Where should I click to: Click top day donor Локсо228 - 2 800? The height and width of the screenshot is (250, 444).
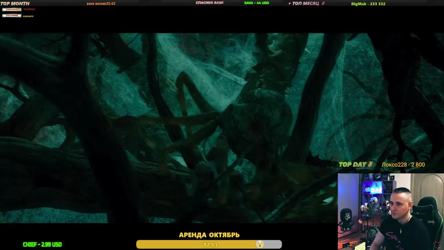[403, 165]
